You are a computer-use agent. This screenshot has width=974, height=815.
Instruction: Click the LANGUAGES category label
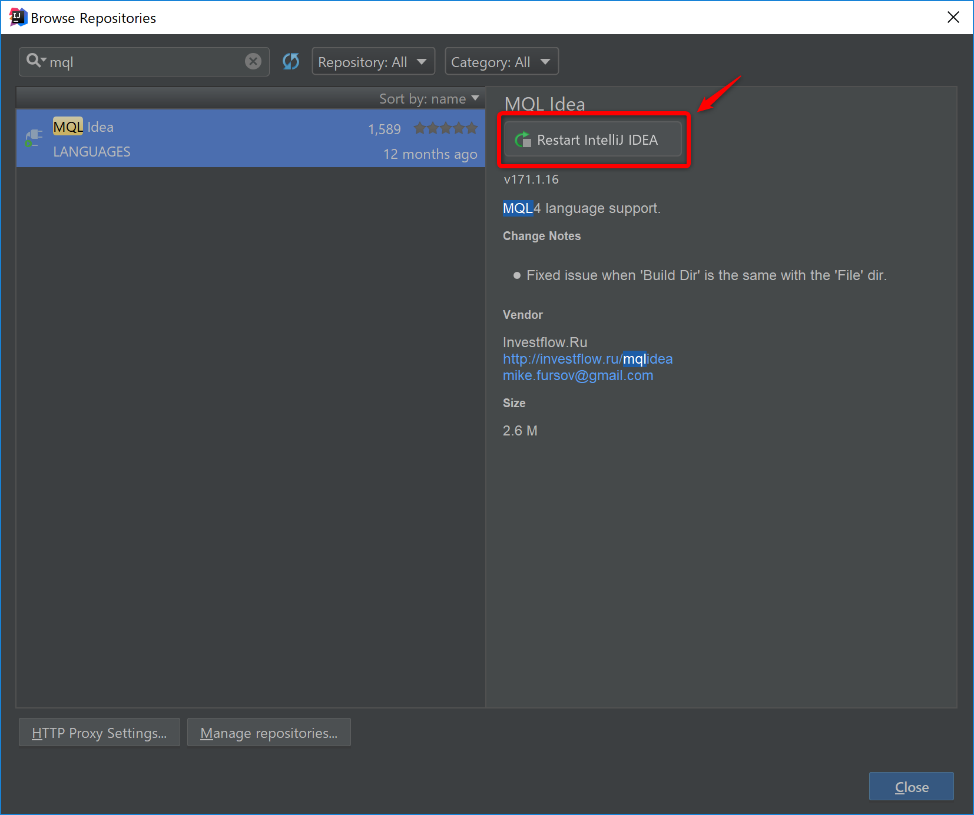click(92, 152)
